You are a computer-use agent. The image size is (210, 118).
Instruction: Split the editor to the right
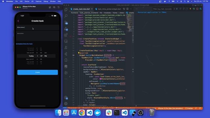(127, 9)
